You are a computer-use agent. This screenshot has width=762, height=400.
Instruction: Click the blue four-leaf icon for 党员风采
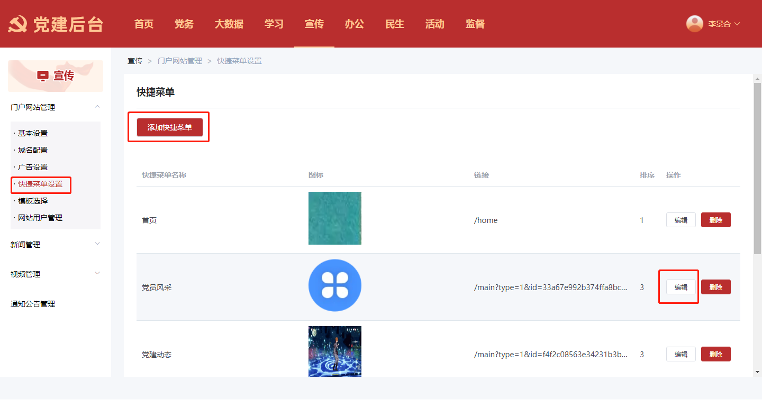click(x=334, y=285)
